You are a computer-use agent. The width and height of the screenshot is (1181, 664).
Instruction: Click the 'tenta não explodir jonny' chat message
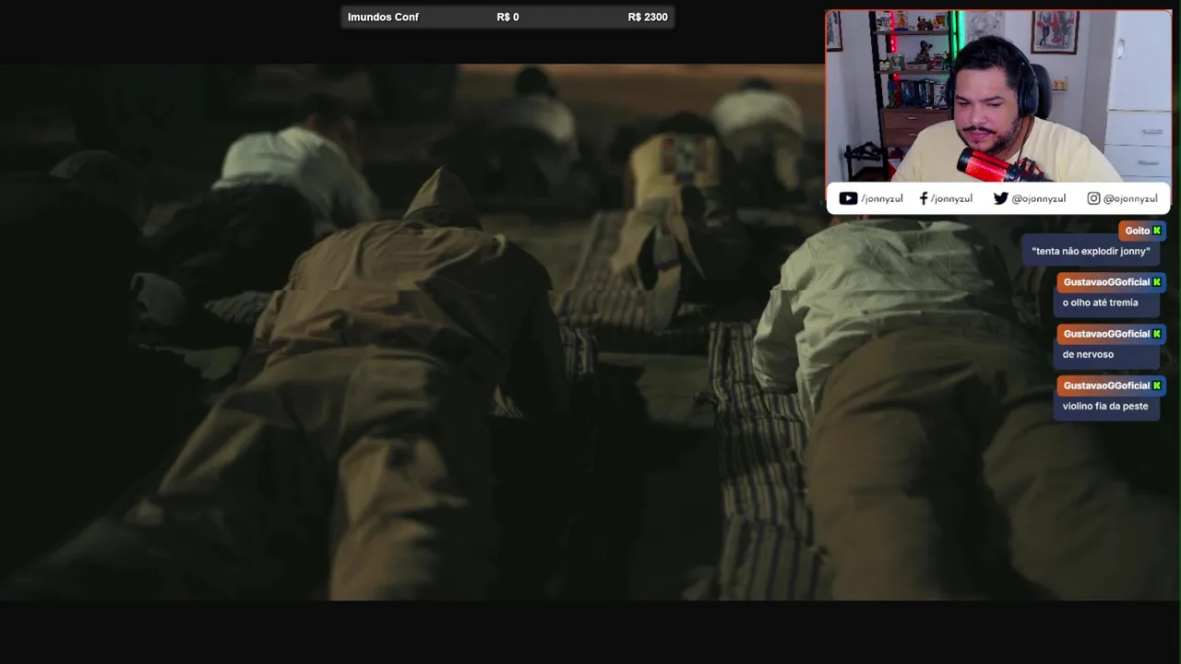(1091, 251)
